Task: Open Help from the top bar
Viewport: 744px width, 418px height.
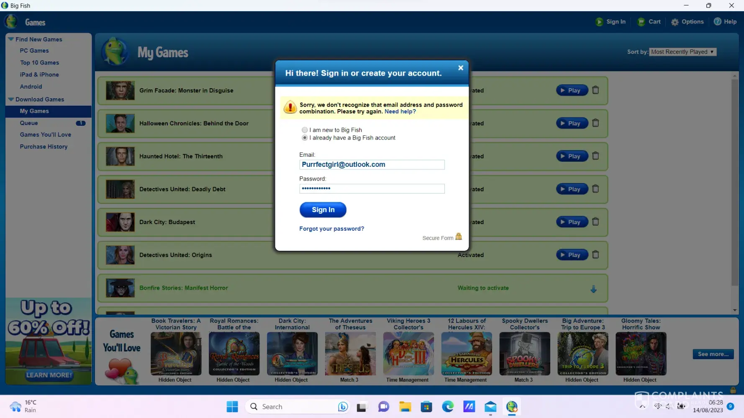Action: (x=725, y=22)
